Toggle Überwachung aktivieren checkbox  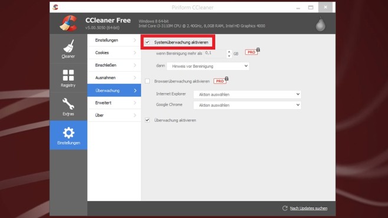click(147, 120)
